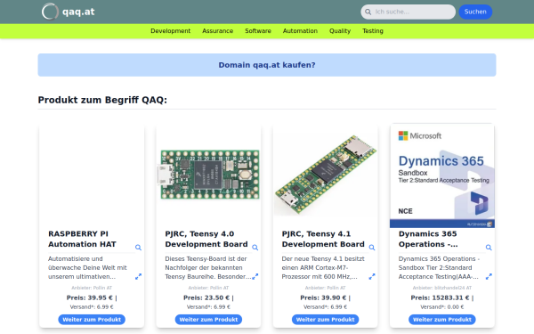
Task: Open the Development menu item
Action: tap(171, 31)
